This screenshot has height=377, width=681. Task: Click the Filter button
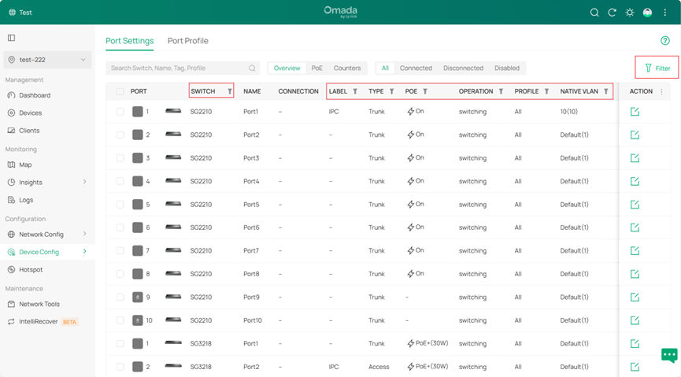click(657, 68)
